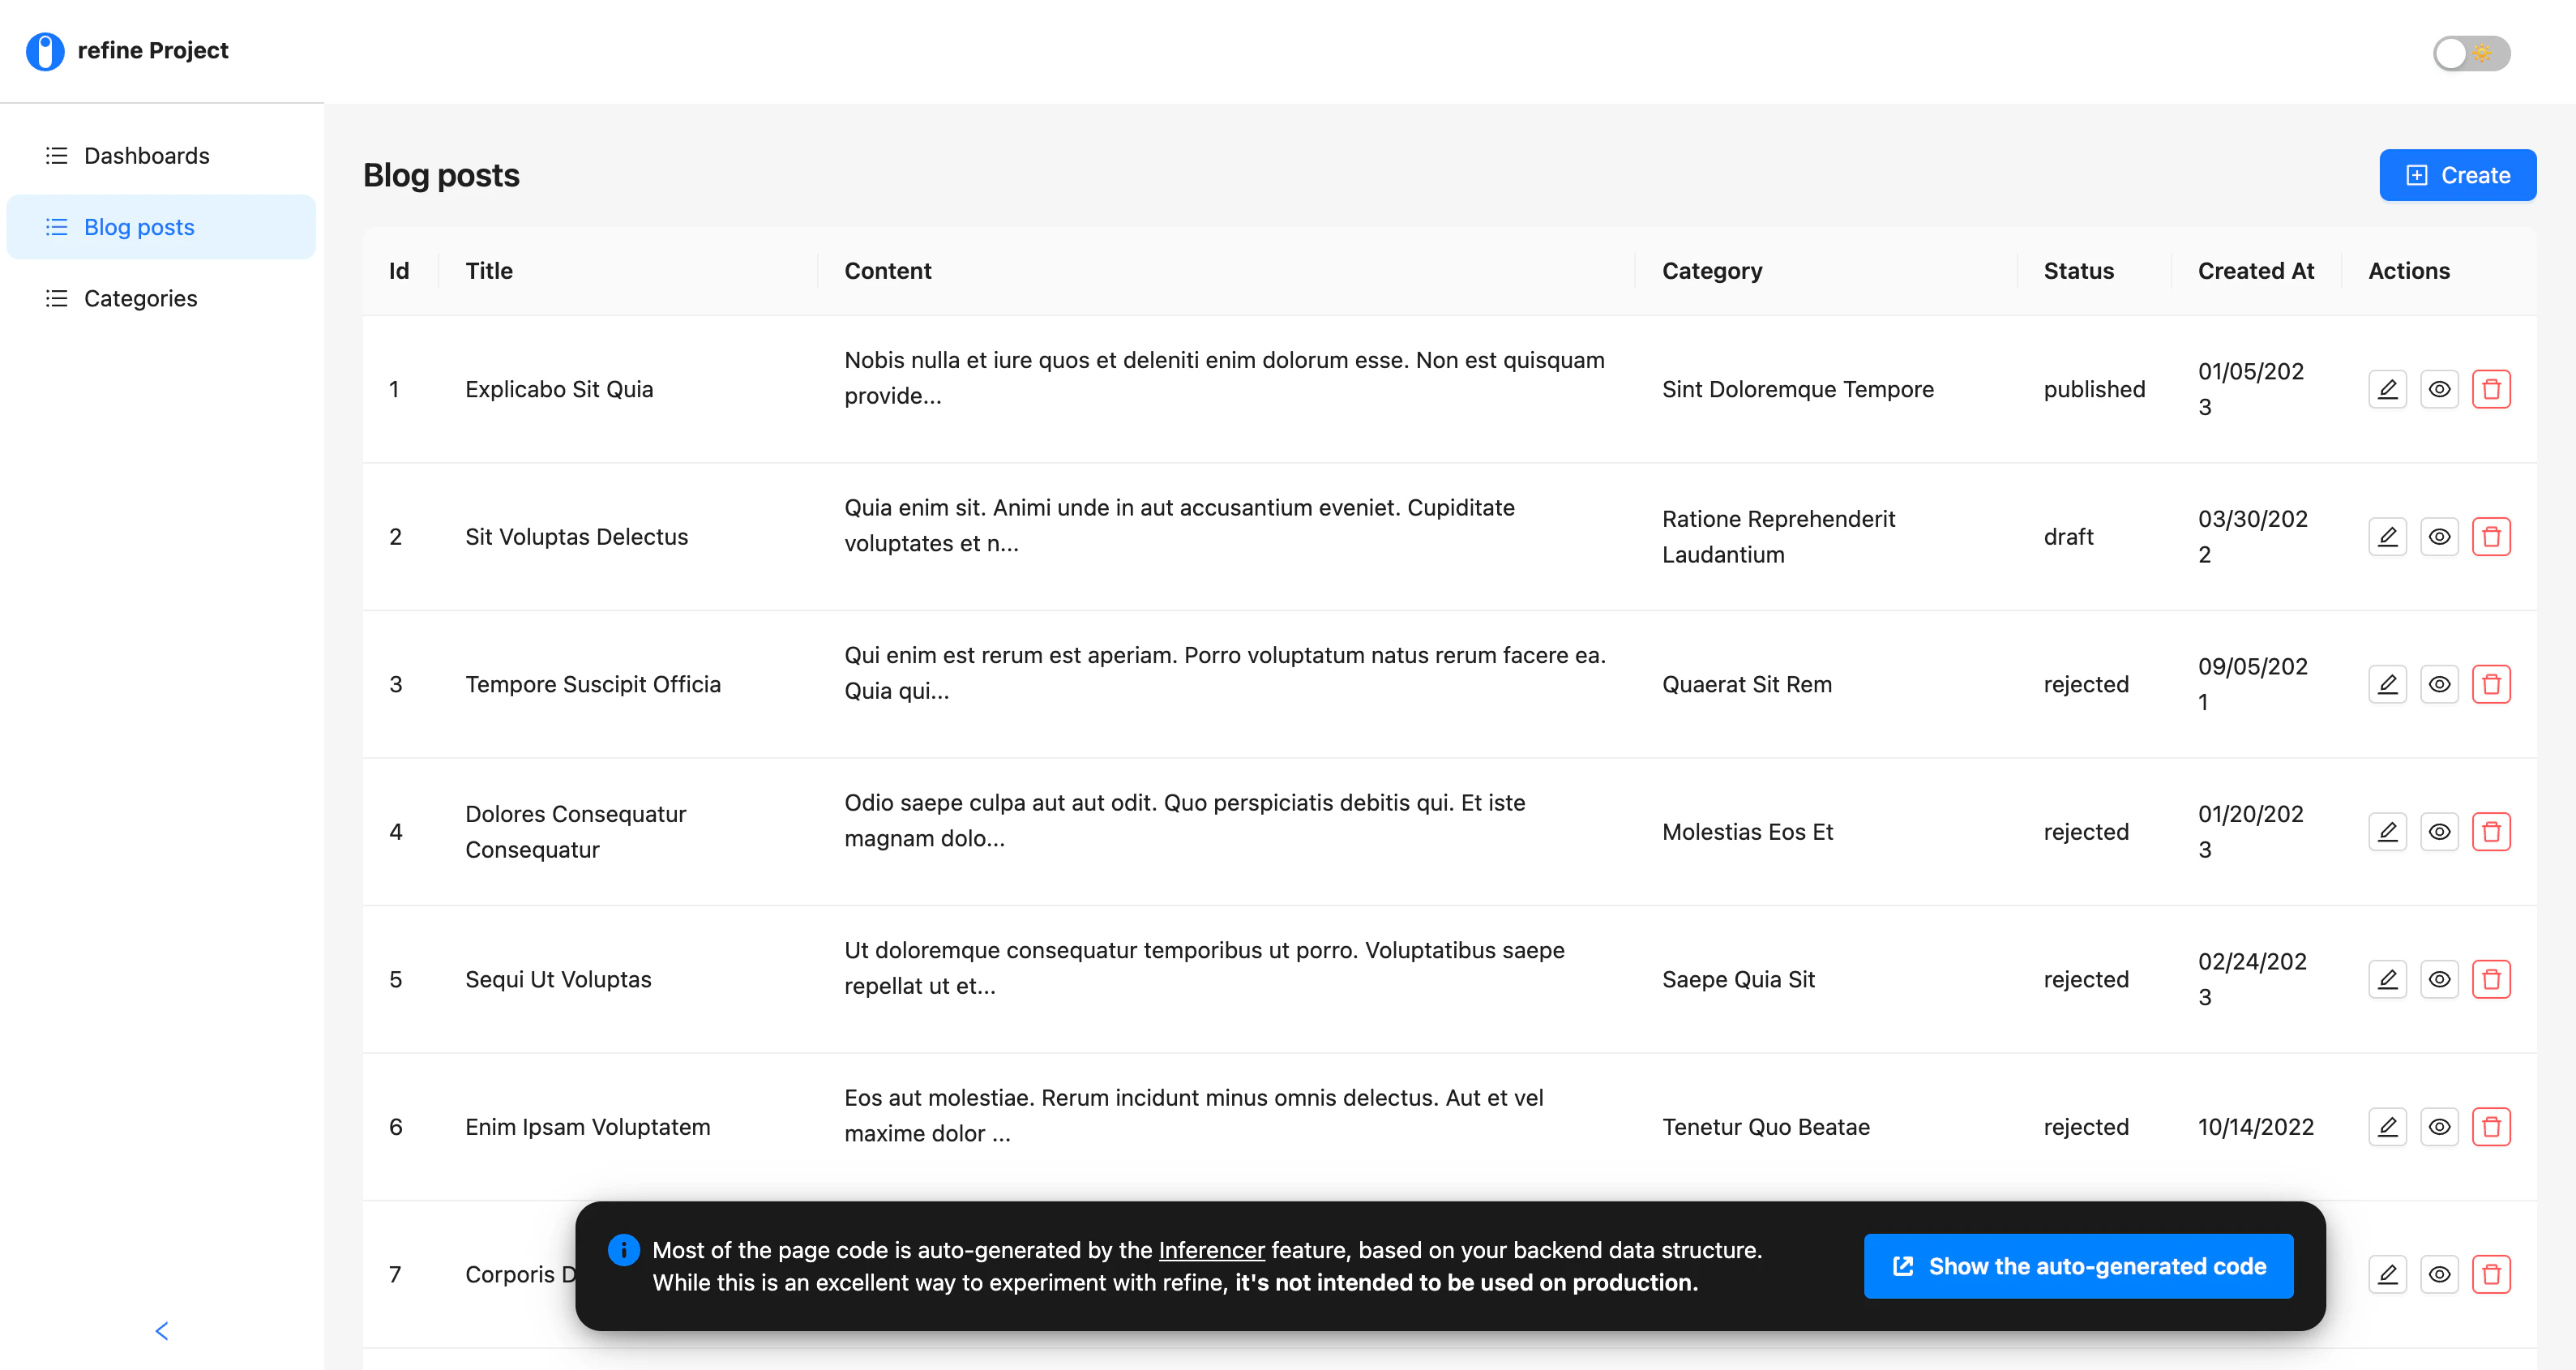Delete the Dolores Consequatur Consequatur post
The width and height of the screenshot is (2576, 1370).
2490,832
